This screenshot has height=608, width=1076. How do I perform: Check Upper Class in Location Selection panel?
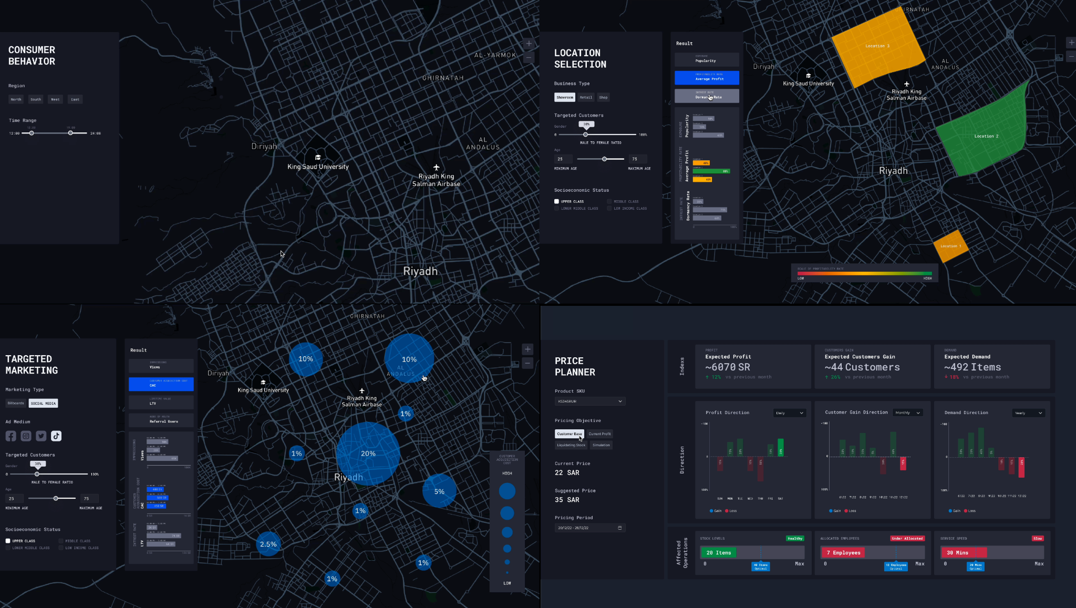[x=556, y=201]
